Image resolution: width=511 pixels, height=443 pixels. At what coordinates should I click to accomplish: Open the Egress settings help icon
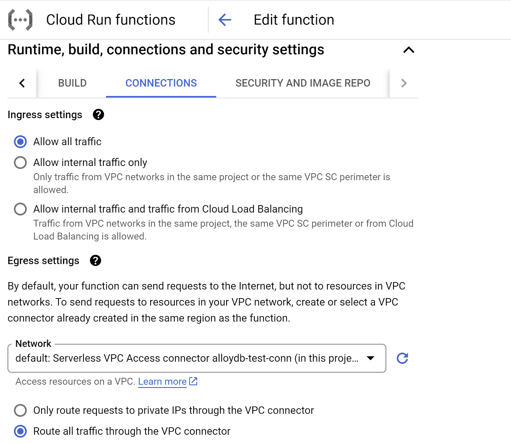[95, 260]
